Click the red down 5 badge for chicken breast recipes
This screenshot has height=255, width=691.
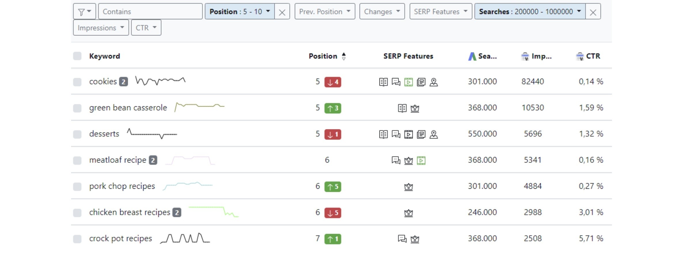(x=333, y=213)
